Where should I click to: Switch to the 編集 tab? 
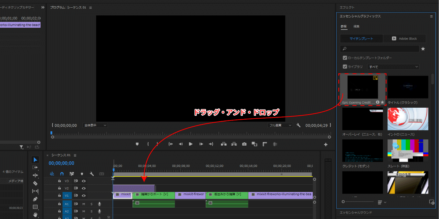(356, 26)
